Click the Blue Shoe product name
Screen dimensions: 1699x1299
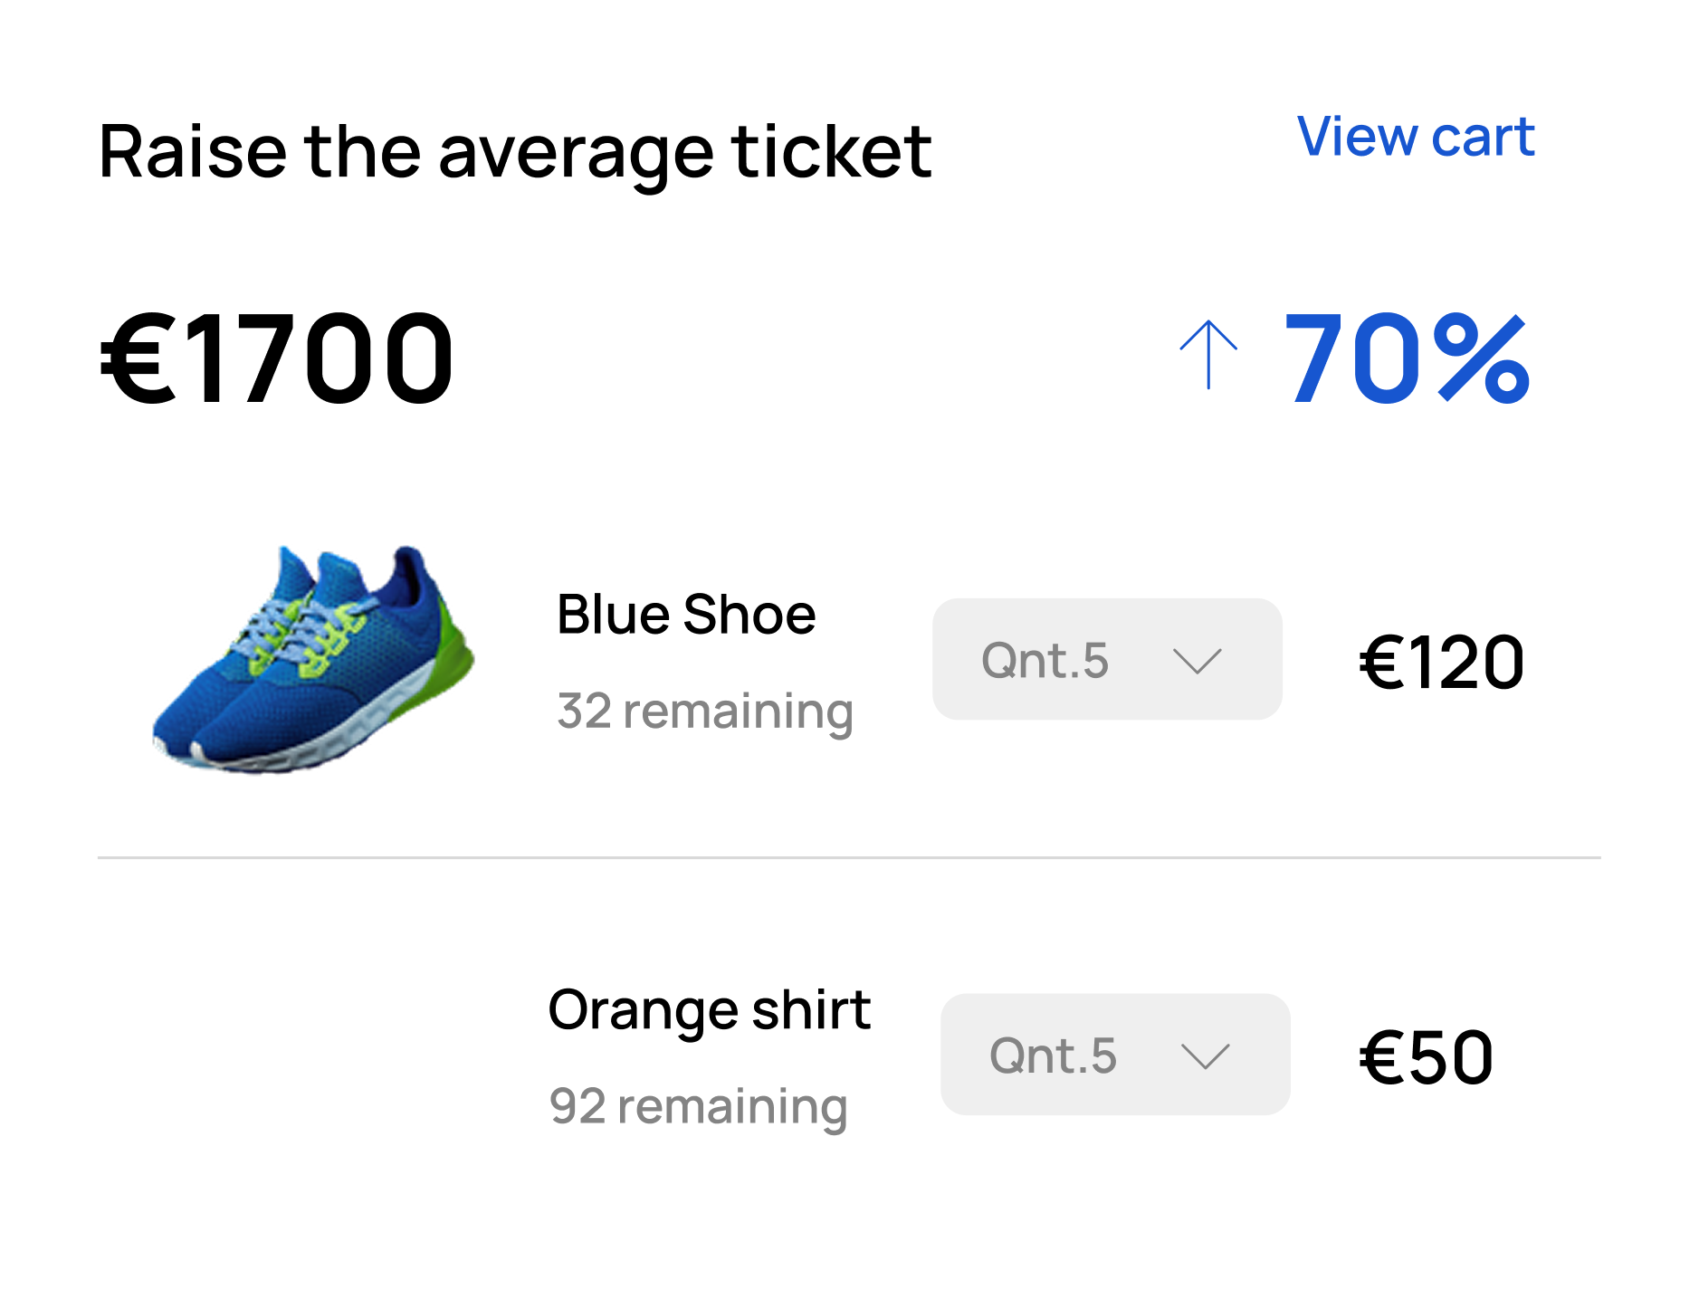(686, 615)
